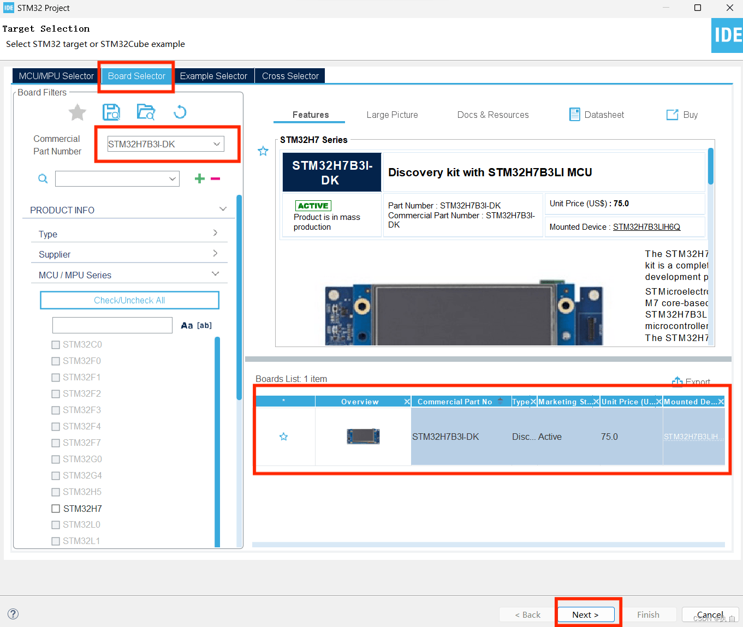Open the STM32H7B3LIH6Q mounted device link

pos(646,226)
